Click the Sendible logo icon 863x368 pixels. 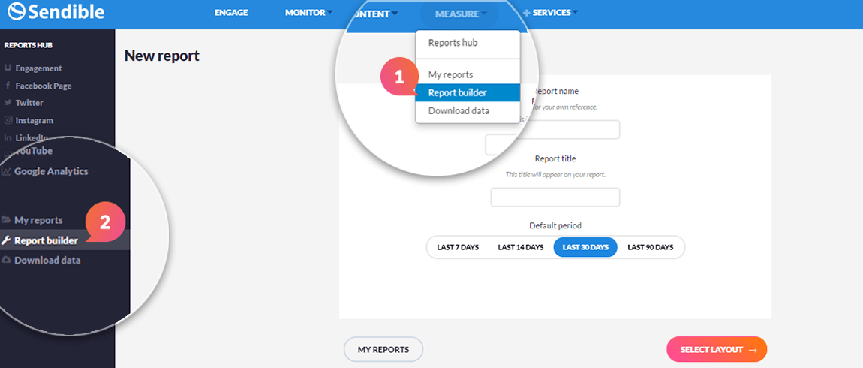coord(17,11)
